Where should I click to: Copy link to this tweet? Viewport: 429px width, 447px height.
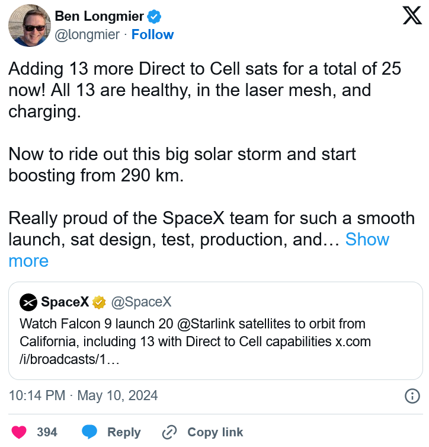coord(215,432)
